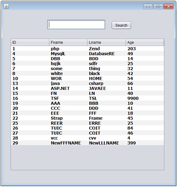177x187 pixels.
Task: Select the Age cell "49"
Action: coord(145,54)
